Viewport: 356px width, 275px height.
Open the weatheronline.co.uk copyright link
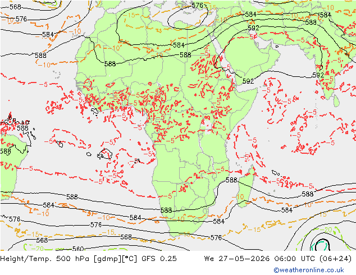(309, 270)
